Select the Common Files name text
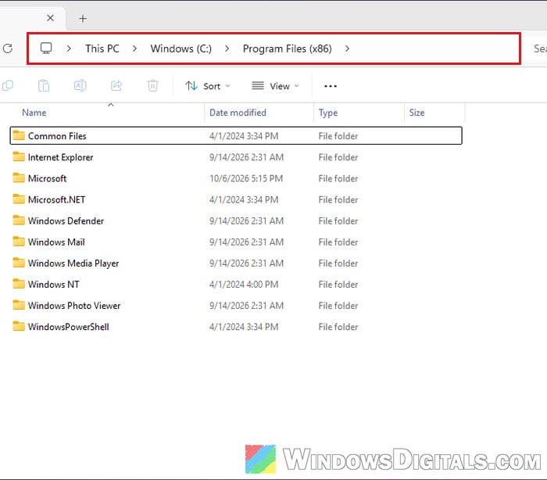 [57, 136]
